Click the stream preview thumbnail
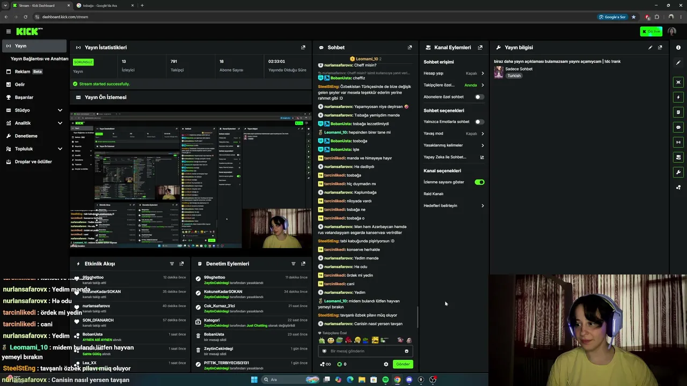The width and height of the screenshot is (687, 386). 191,180
